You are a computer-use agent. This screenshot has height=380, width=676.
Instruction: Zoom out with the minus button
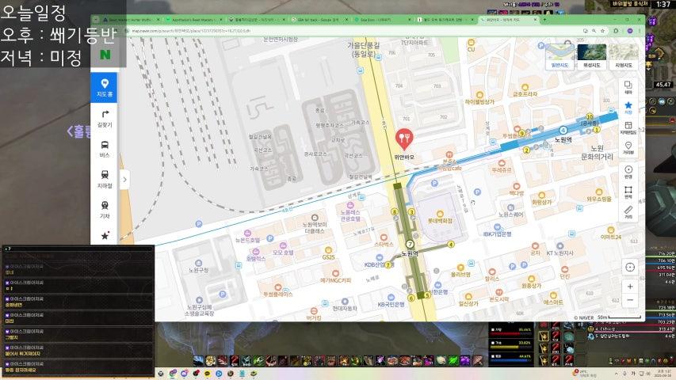click(x=630, y=300)
